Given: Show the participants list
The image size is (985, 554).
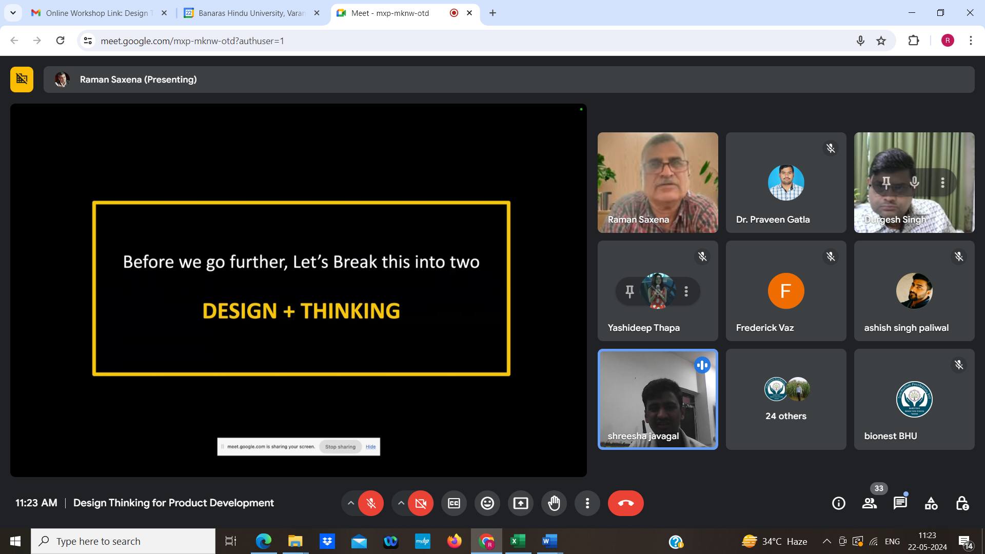Looking at the screenshot, I should pos(869,503).
